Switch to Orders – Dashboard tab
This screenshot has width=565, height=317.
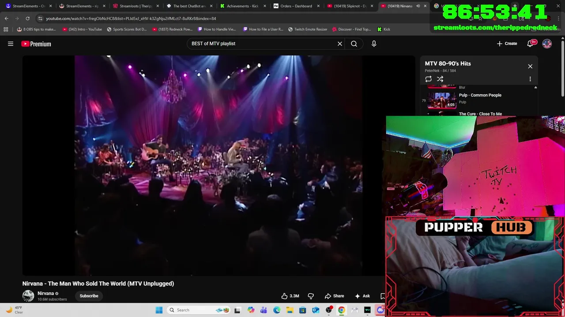296,6
